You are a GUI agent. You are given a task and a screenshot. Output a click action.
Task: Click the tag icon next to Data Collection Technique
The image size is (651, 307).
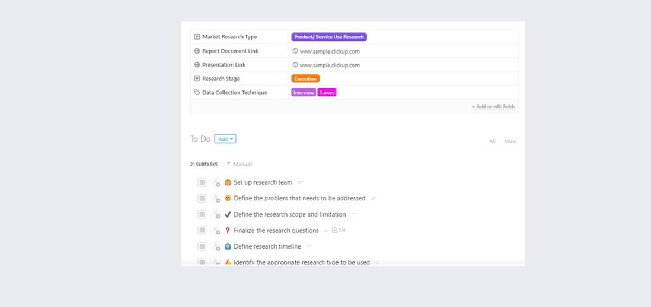point(197,93)
